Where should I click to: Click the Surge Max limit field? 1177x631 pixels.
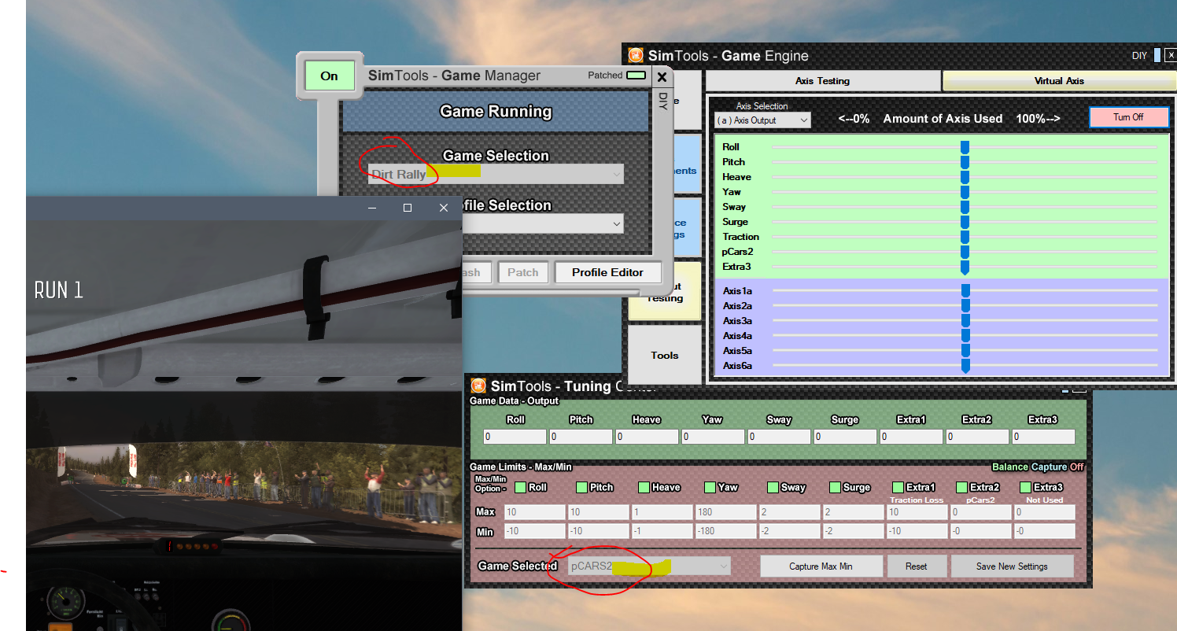point(853,512)
